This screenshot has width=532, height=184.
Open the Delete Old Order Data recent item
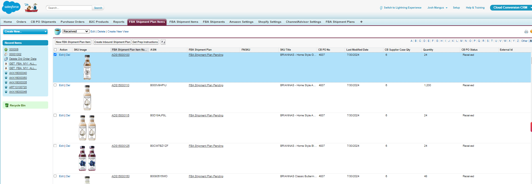[x=23, y=59]
